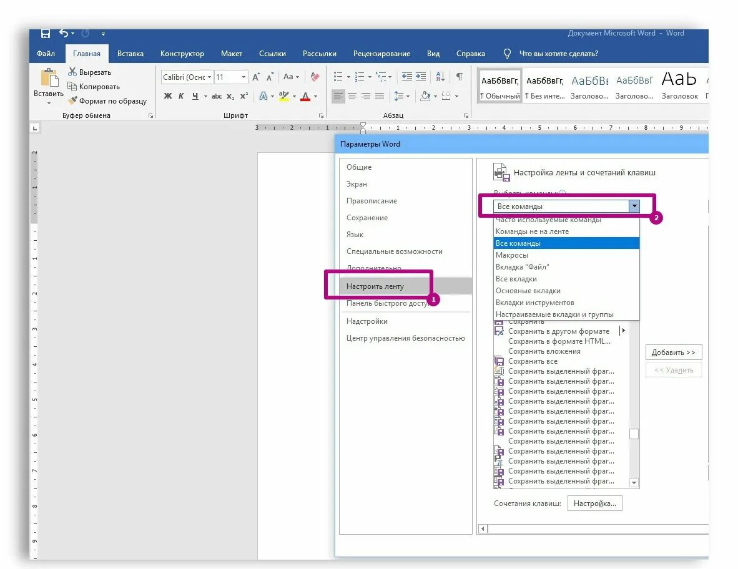Click the Paste (Вставить) clipboard icon
738x569 pixels.
(x=49, y=77)
